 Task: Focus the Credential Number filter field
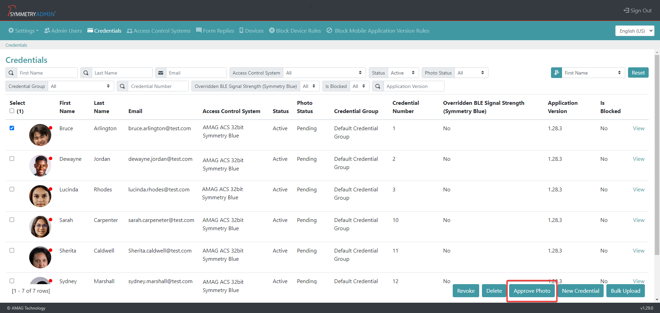[158, 86]
